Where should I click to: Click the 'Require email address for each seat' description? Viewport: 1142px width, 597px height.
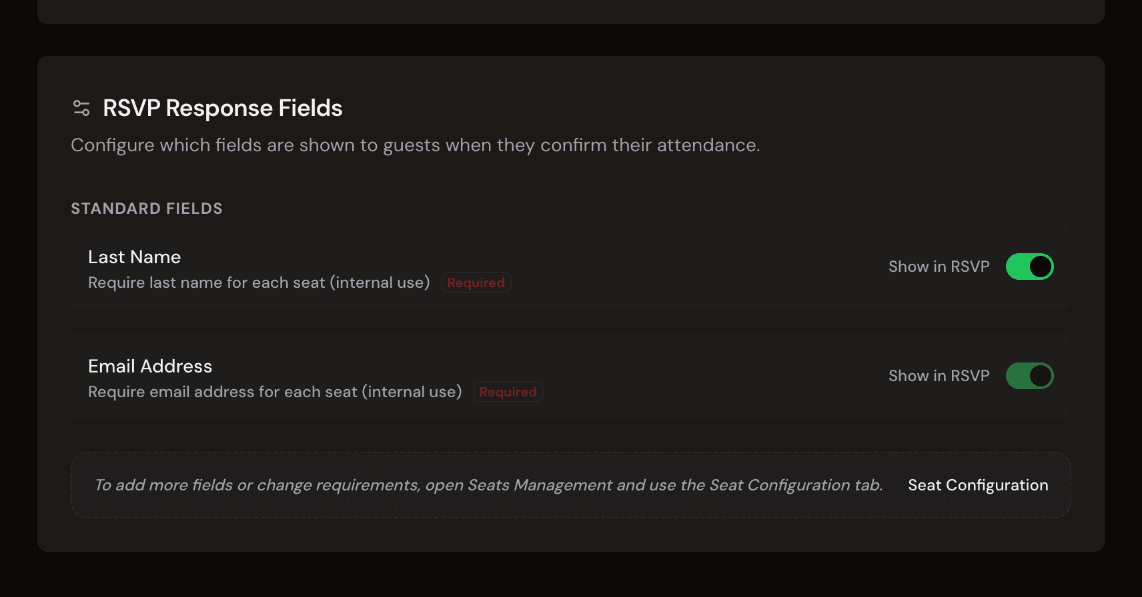[x=275, y=392]
